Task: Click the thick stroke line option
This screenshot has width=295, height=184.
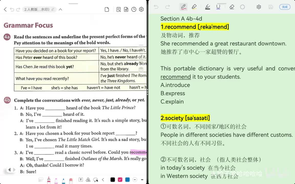Action: (x=142, y=180)
